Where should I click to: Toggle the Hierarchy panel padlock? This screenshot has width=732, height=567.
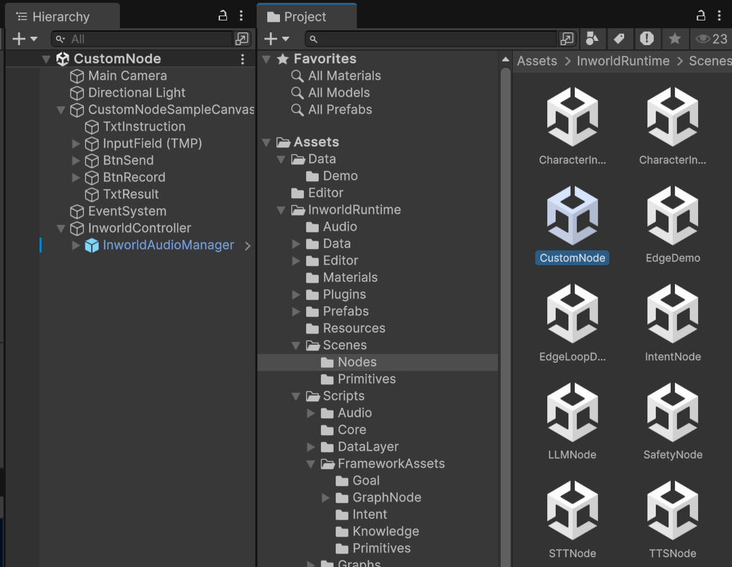221,15
